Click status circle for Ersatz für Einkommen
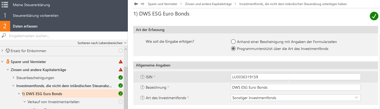This screenshot has height=109, width=380. coord(121,51)
